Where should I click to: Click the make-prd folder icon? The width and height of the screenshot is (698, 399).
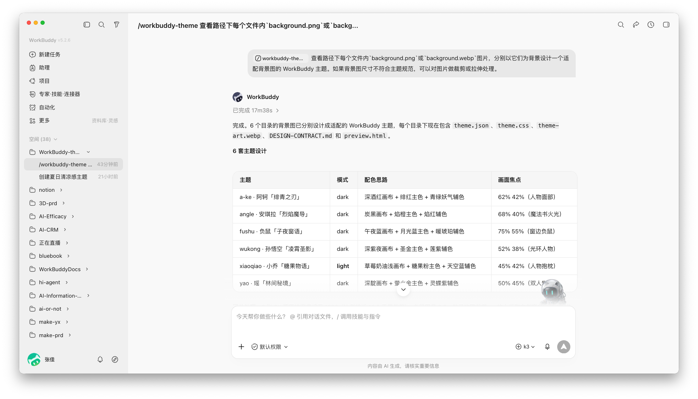tap(33, 335)
